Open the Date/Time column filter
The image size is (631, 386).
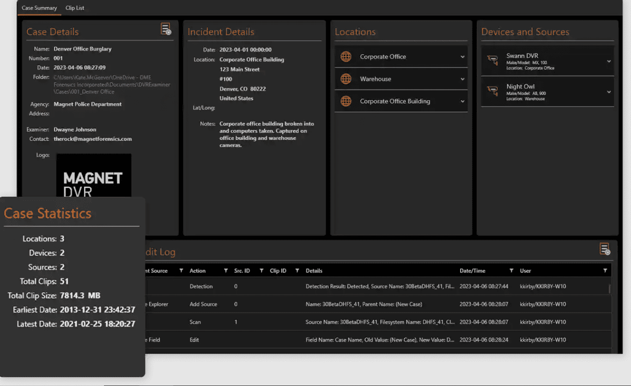[511, 271]
